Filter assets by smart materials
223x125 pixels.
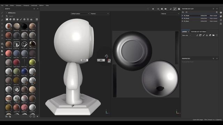click(10, 19)
